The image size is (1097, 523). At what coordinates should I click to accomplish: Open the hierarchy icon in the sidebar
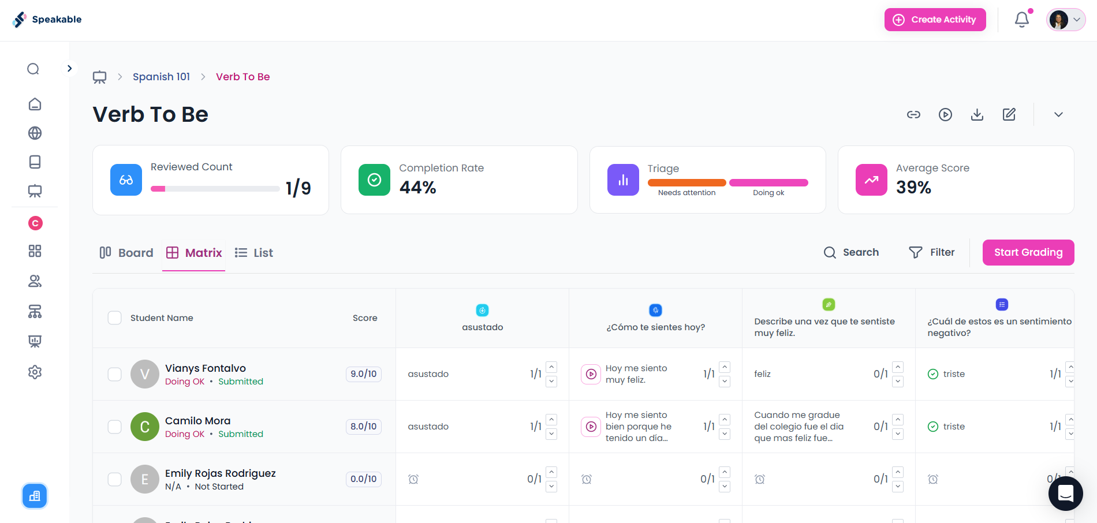35,312
